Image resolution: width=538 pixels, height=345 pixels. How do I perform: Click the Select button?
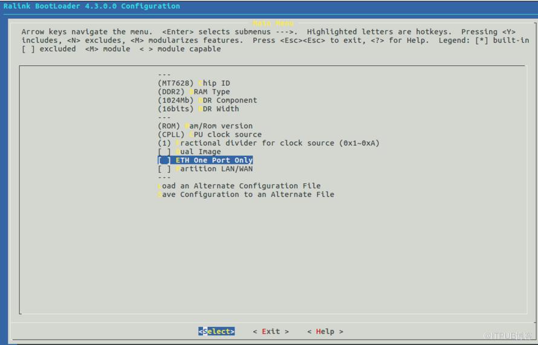(x=216, y=331)
